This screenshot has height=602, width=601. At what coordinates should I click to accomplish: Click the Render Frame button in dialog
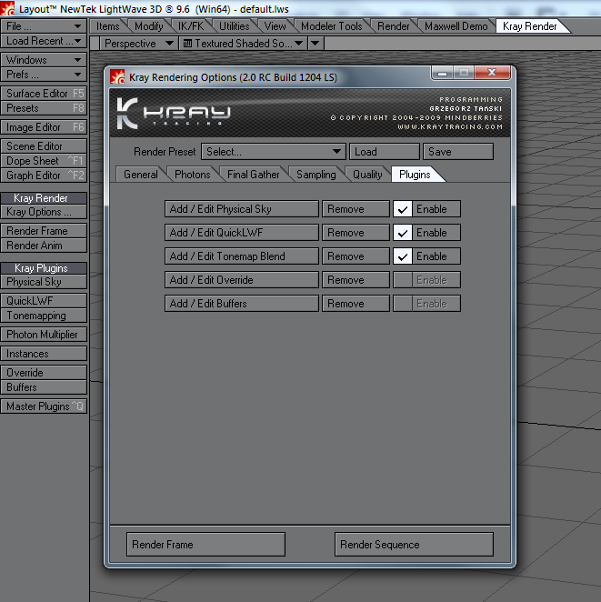[205, 545]
